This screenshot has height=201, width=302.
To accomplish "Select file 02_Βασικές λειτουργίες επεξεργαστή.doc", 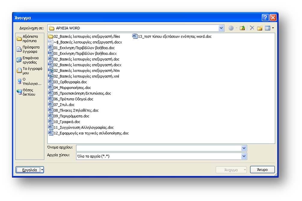I will (x=83, y=59).
